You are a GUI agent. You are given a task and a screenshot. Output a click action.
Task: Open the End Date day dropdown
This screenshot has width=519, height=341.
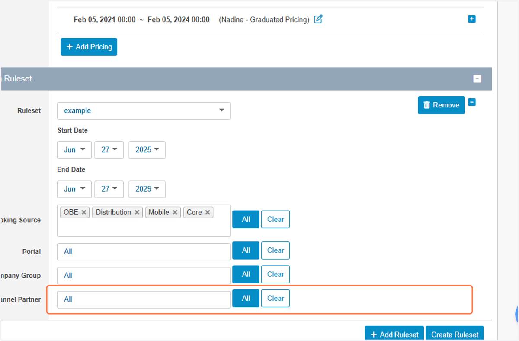[x=109, y=188]
